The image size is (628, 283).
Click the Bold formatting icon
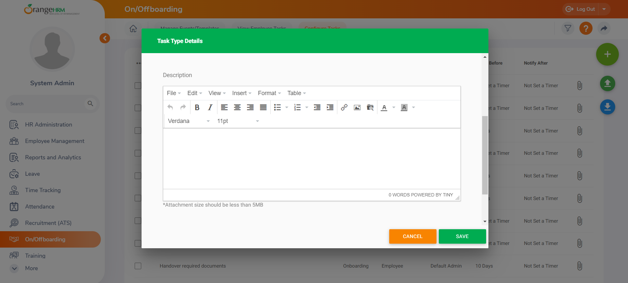pyautogui.click(x=197, y=108)
